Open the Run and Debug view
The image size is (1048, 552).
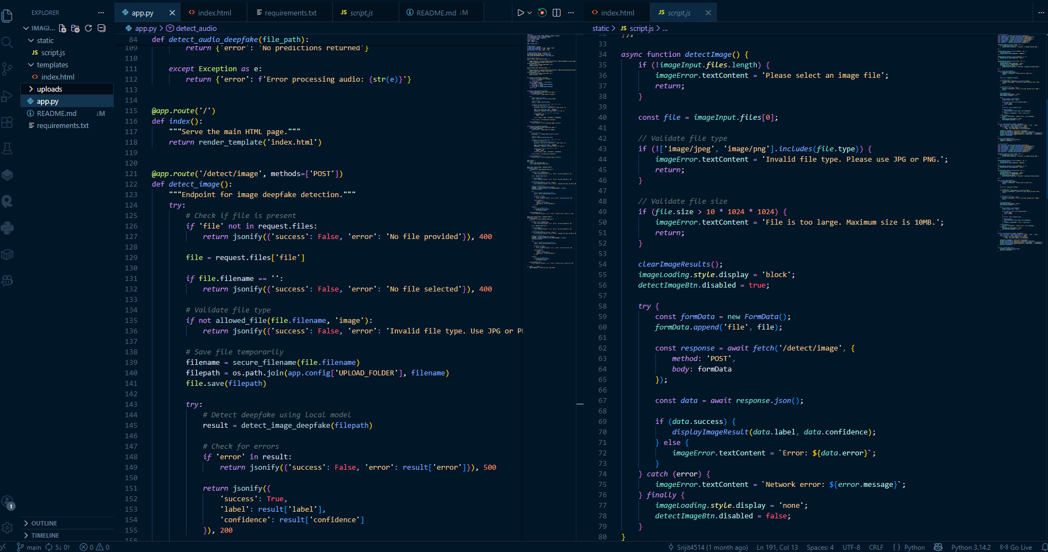(x=7, y=96)
